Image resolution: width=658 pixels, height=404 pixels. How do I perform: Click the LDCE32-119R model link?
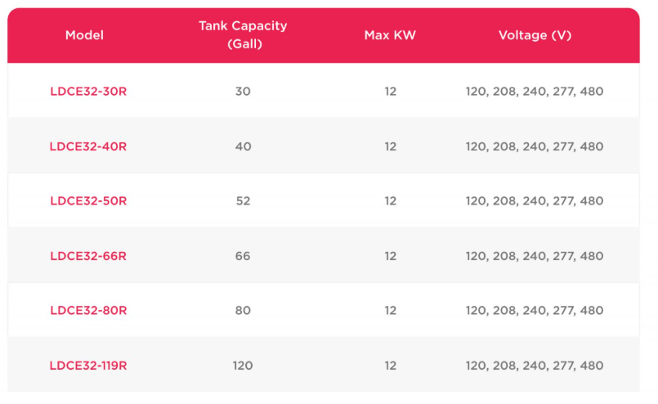(x=88, y=366)
